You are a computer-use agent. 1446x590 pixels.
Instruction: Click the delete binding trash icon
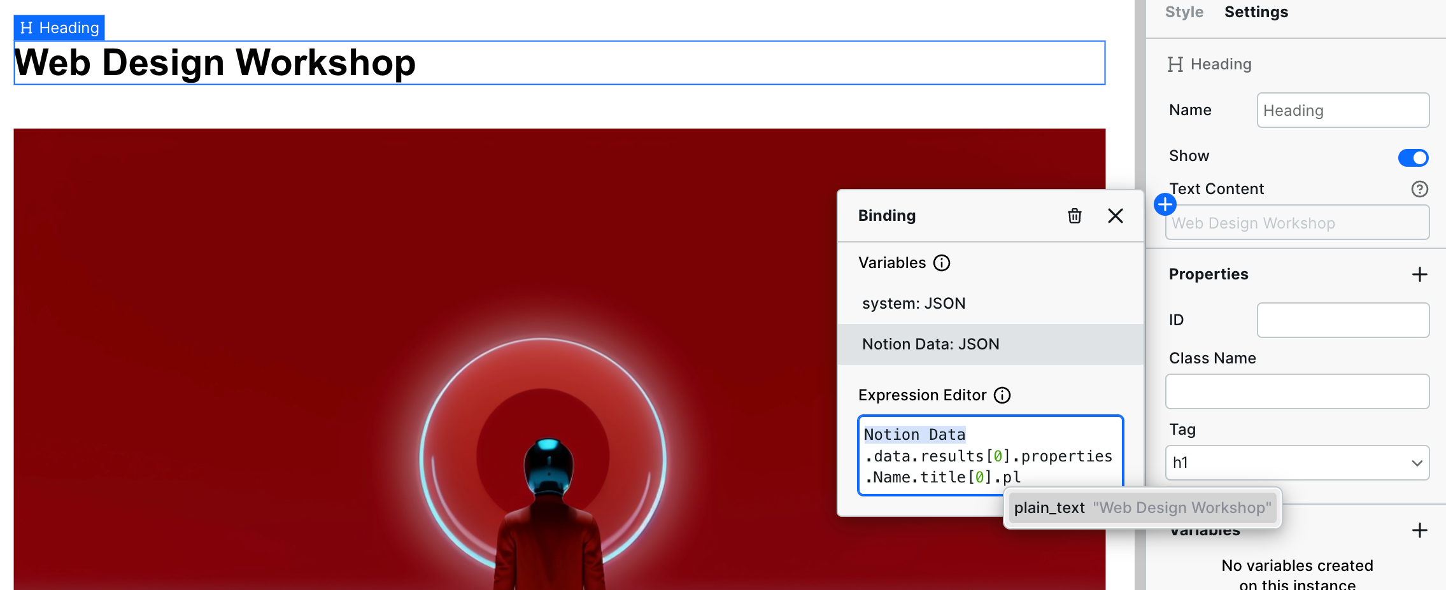[x=1075, y=216]
